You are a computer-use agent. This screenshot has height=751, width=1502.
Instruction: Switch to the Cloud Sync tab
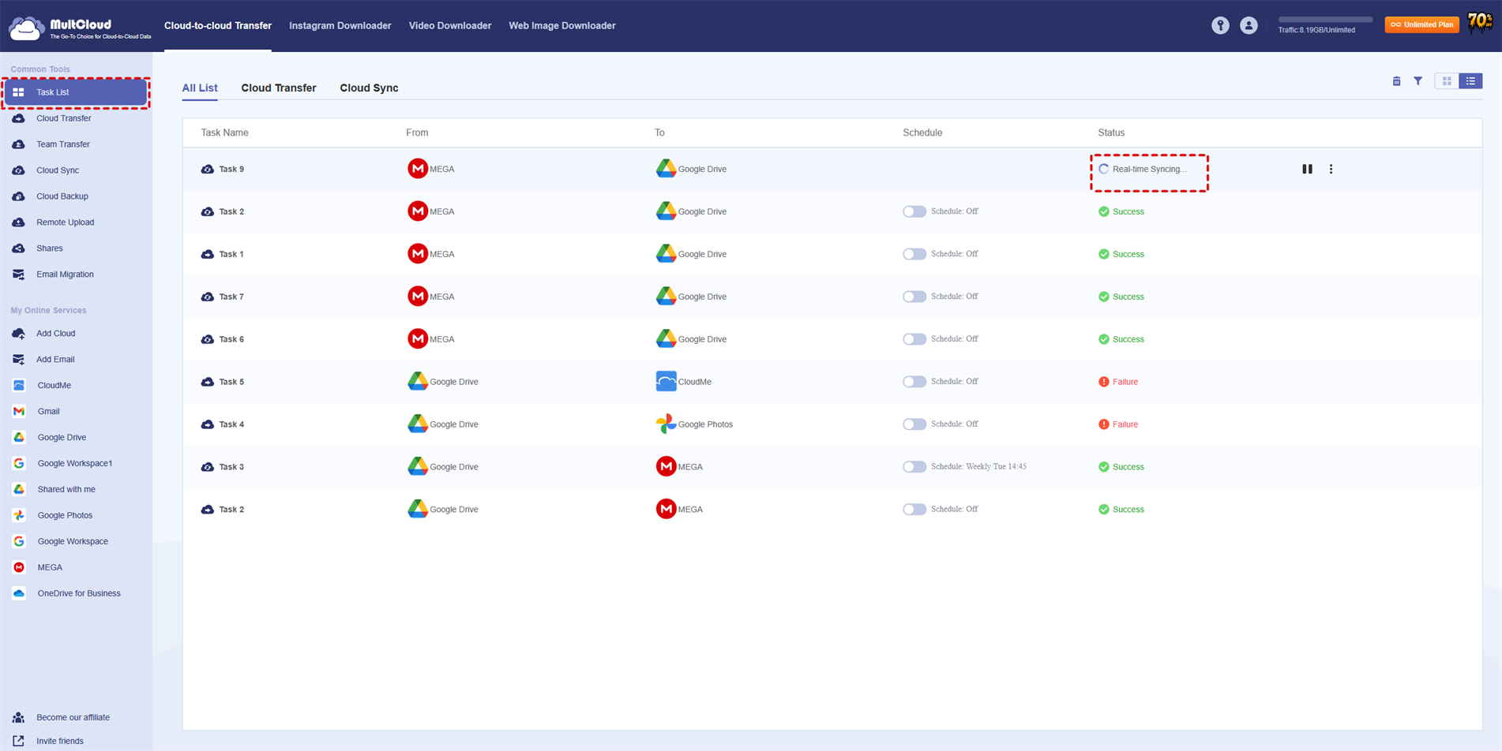point(369,88)
